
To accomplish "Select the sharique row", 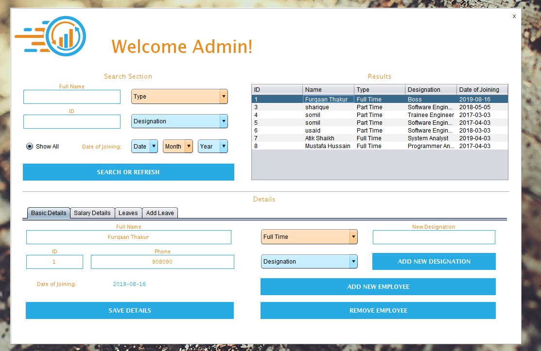I will click(380, 107).
